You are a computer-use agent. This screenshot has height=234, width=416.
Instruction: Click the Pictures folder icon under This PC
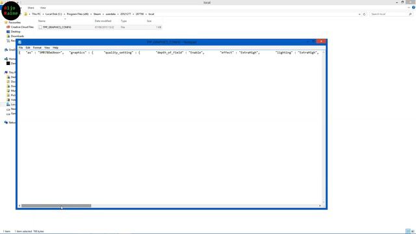[8, 96]
